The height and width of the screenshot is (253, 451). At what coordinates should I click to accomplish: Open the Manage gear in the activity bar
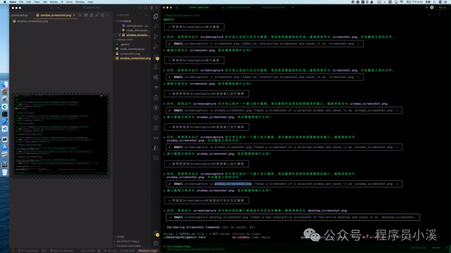[156, 243]
